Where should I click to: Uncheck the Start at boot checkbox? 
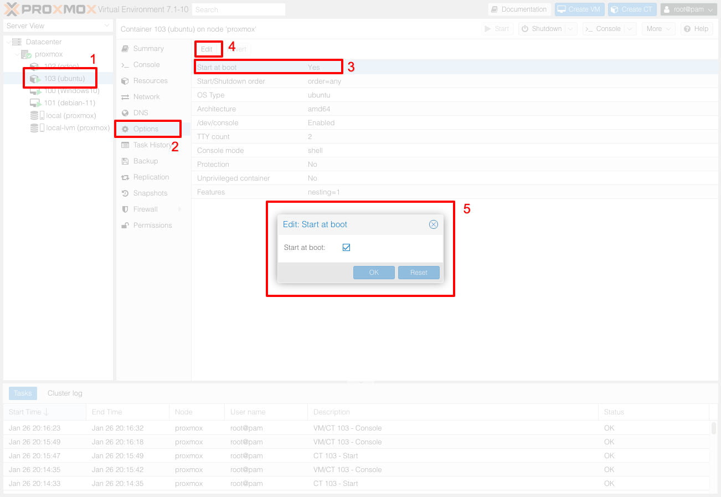346,248
